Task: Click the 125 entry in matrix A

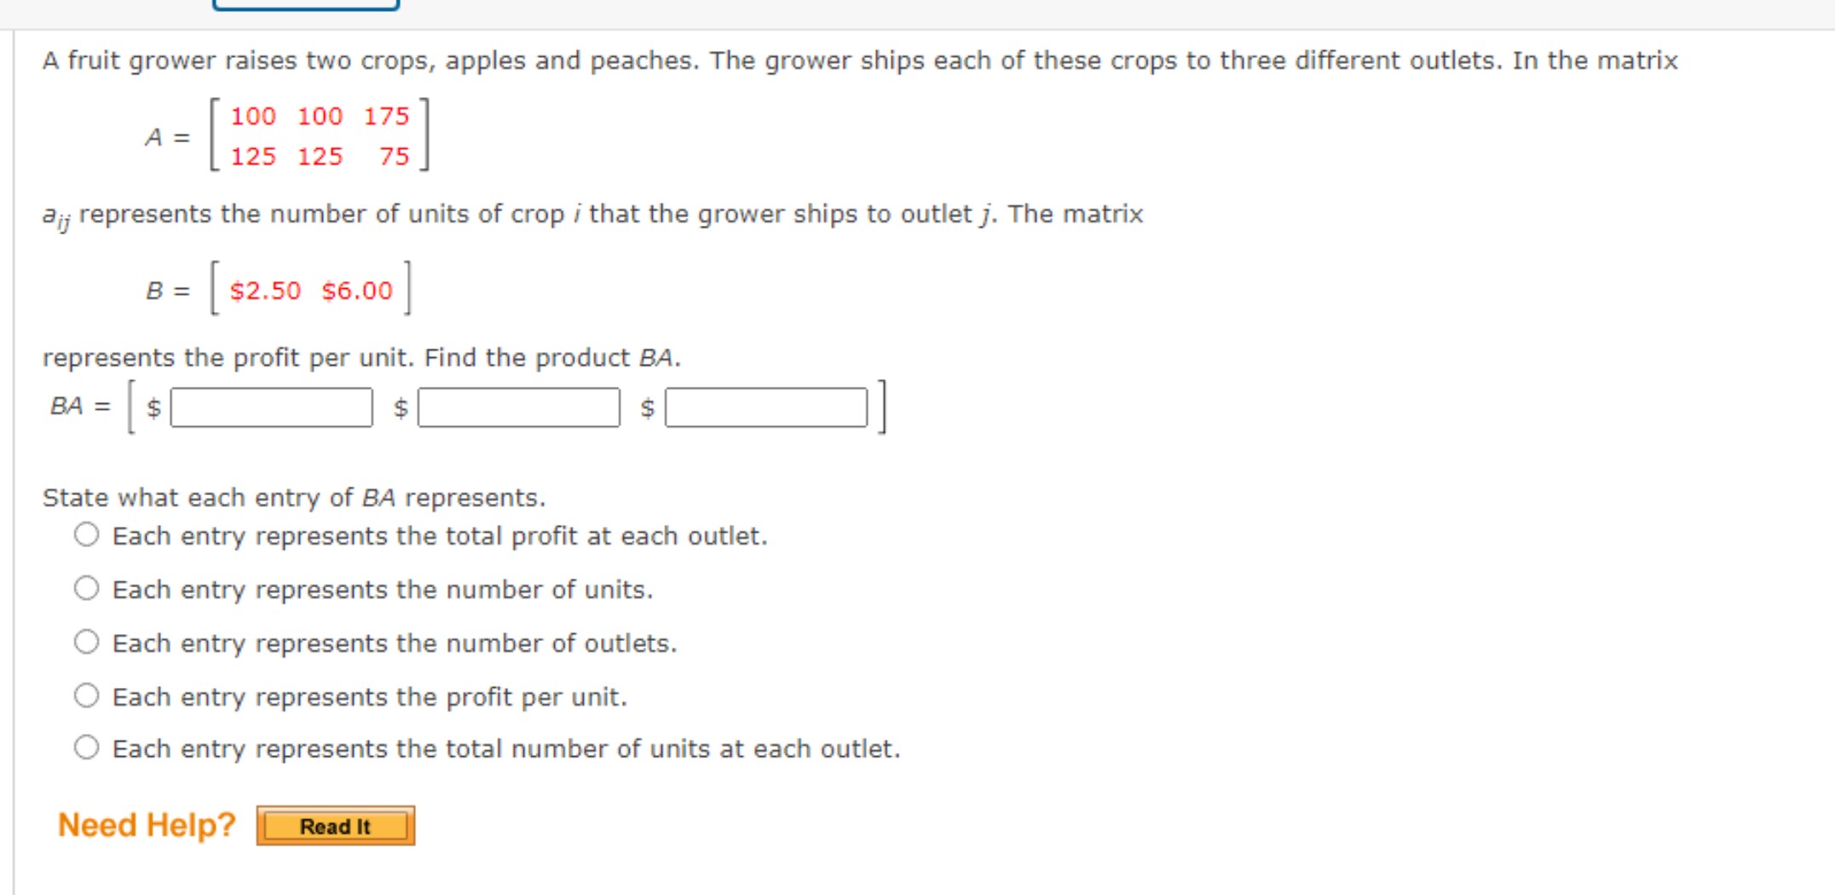Action: (x=252, y=156)
